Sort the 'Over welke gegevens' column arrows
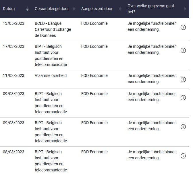The width and height of the screenshot is (193, 174). point(185,9)
